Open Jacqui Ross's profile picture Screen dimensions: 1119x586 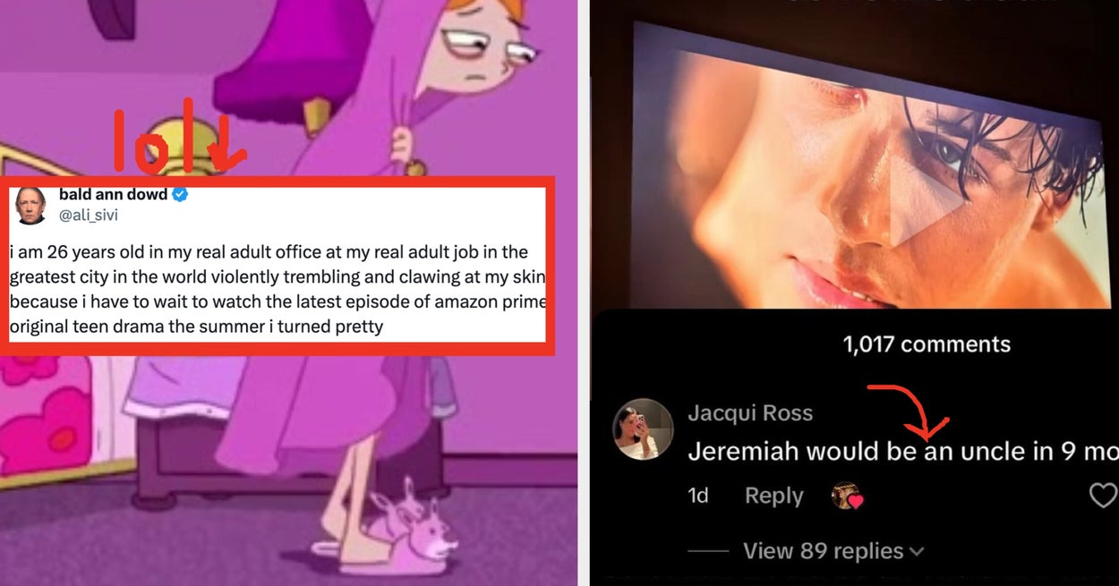(642, 429)
